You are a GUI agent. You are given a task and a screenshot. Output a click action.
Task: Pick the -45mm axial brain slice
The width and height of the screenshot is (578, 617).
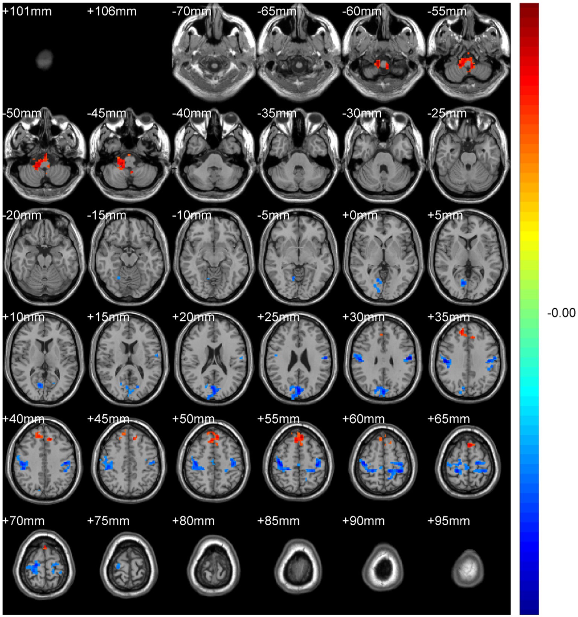(x=129, y=156)
